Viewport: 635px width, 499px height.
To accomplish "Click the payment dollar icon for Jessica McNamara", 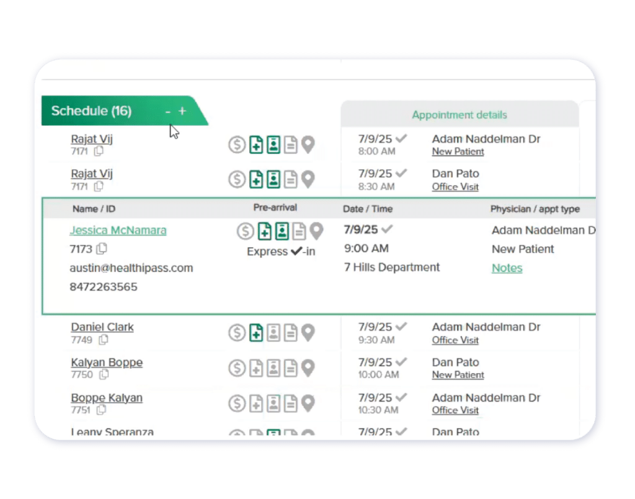I will 246,232.
